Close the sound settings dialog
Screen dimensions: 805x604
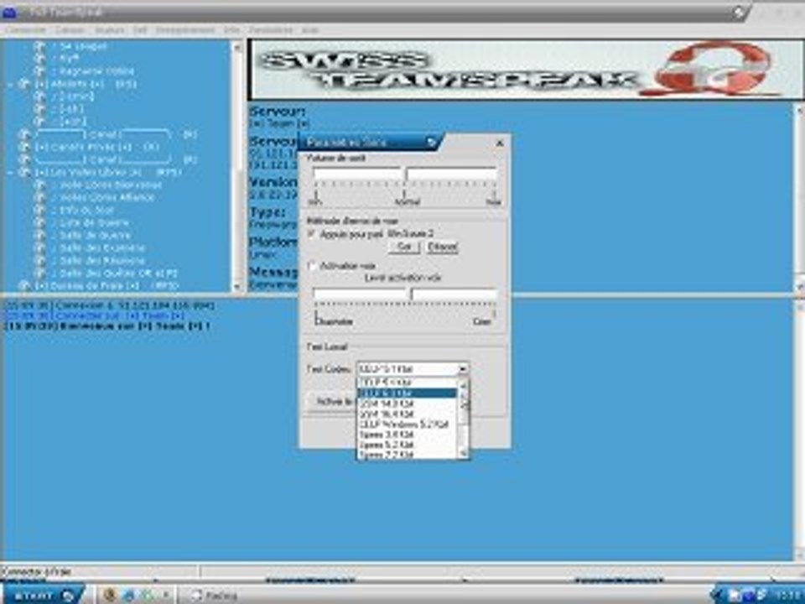coord(500,143)
